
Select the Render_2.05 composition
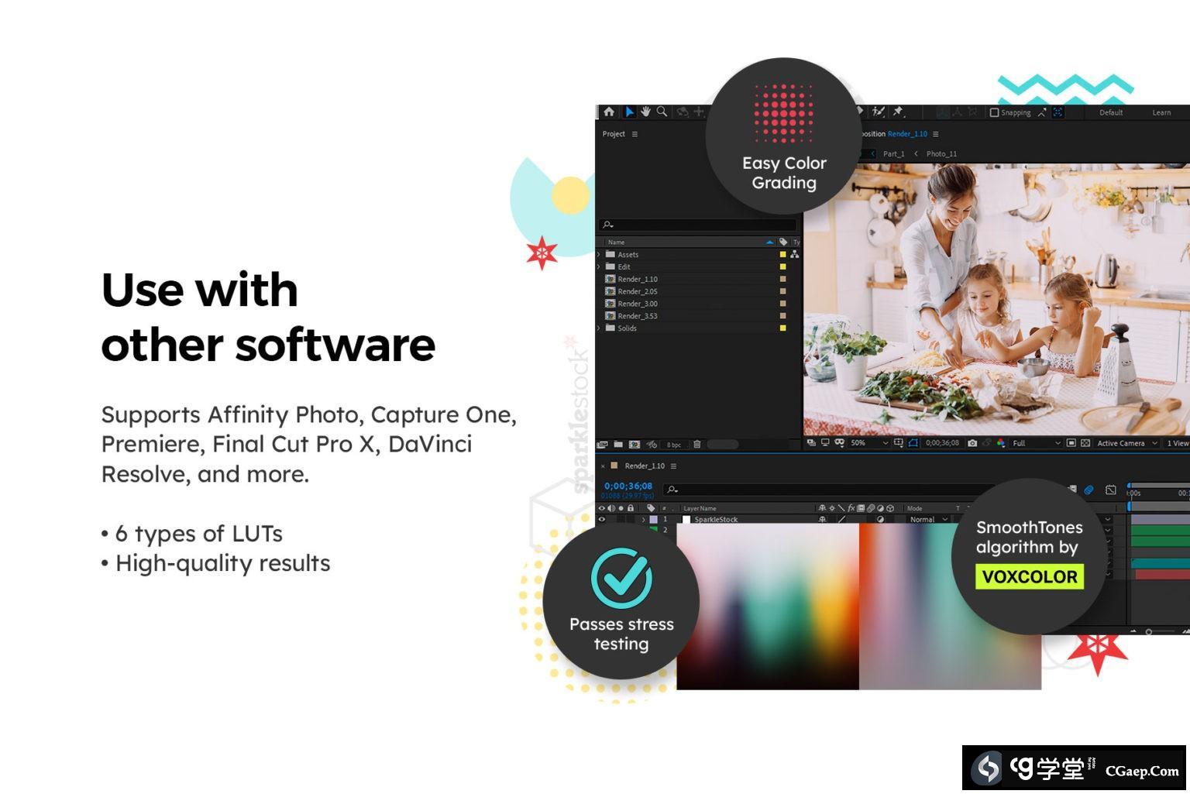(x=638, y=292)
